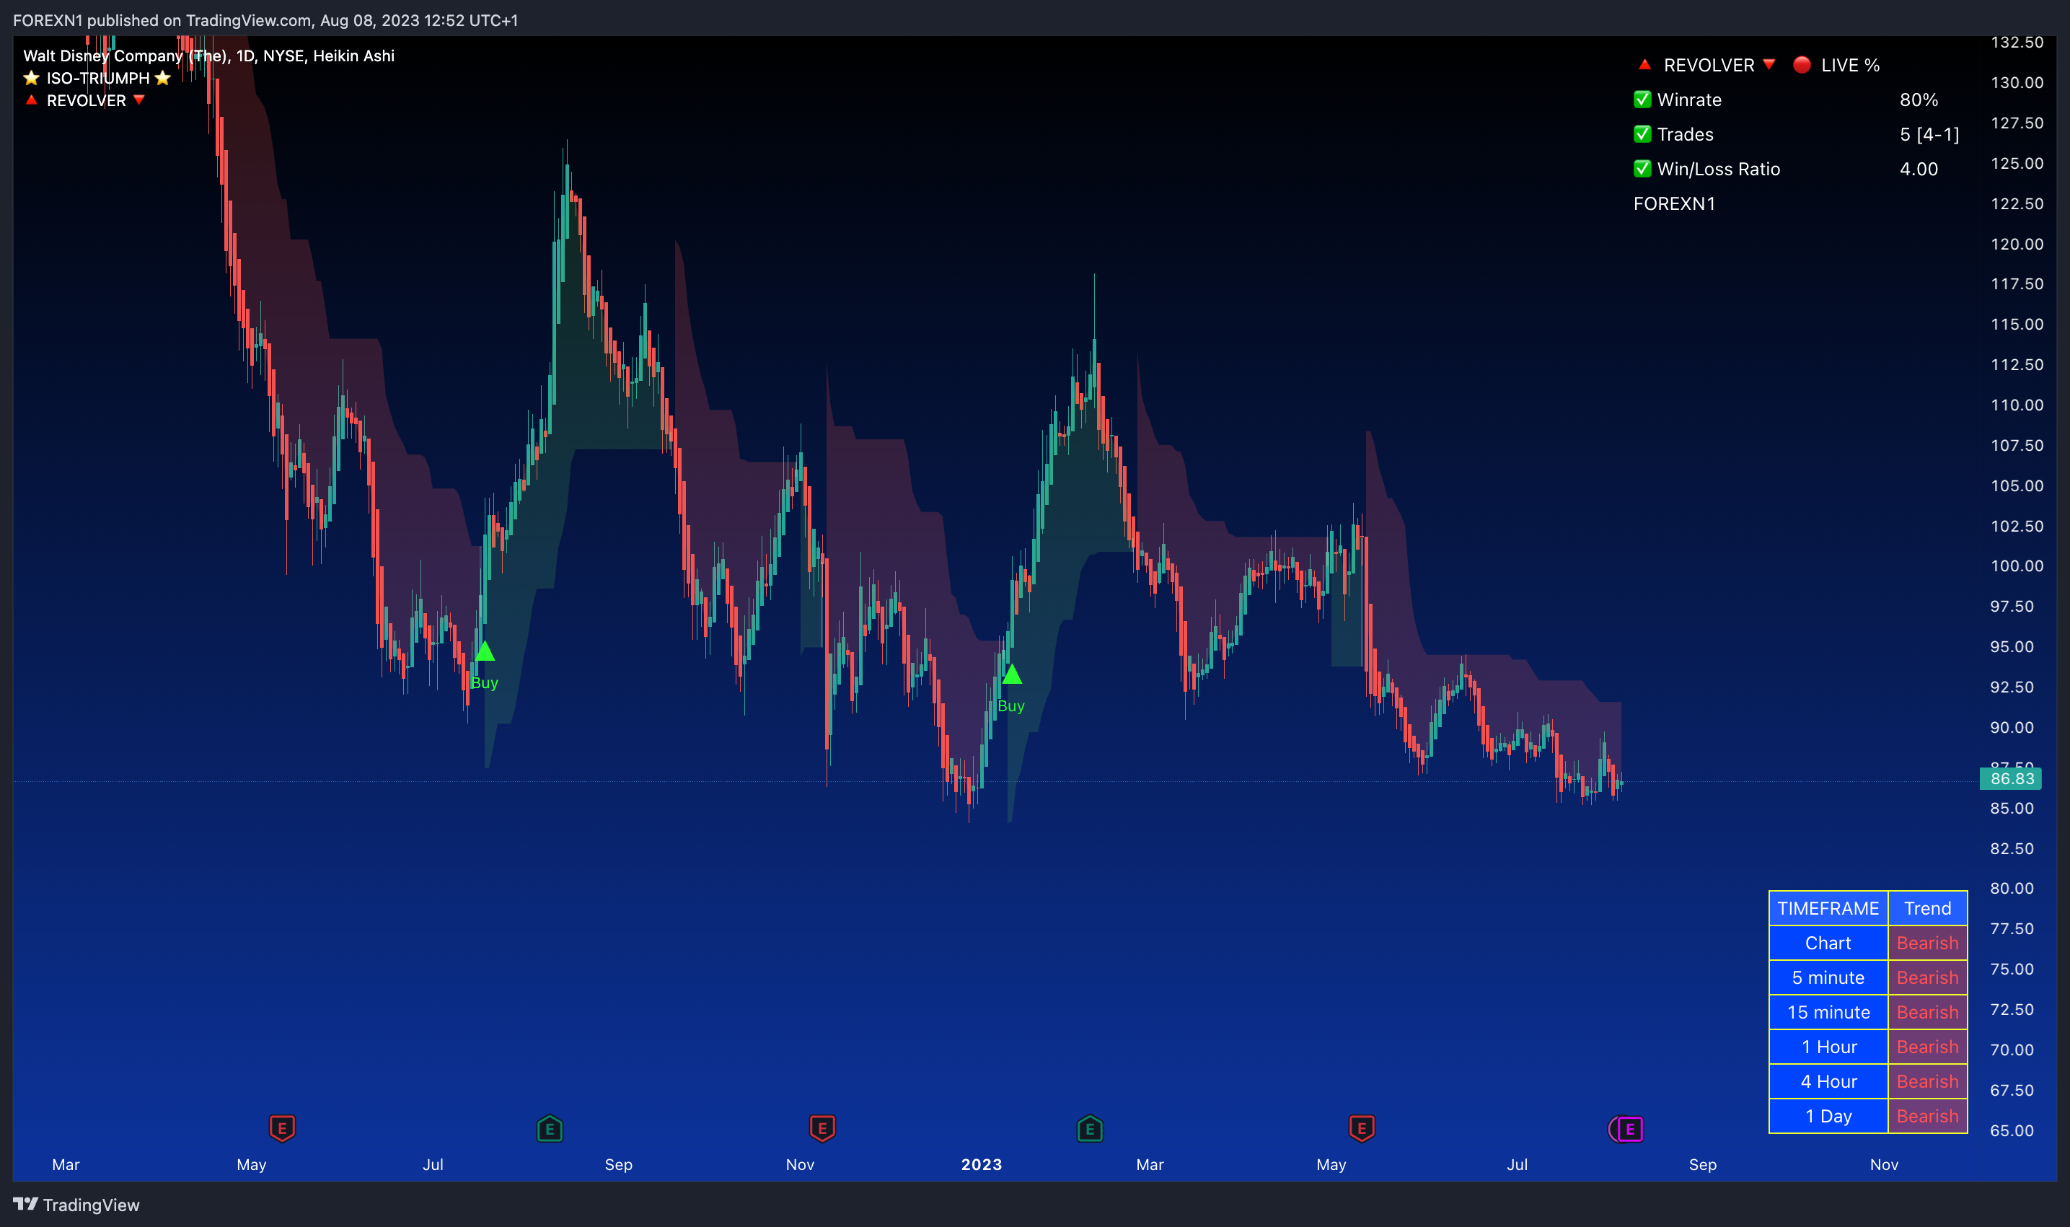Click the red LIVE % circle icon

tap(1802, 64)
